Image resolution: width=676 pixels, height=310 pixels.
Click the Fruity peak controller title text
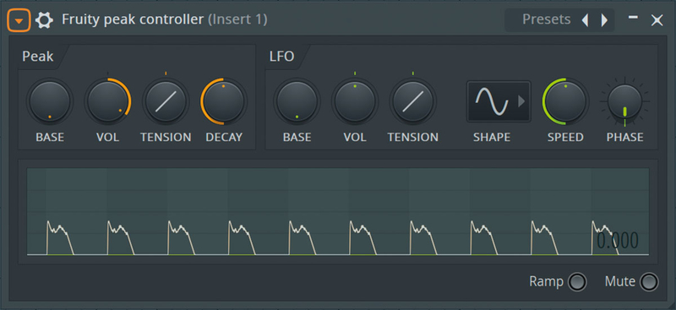tap(133, 19)
